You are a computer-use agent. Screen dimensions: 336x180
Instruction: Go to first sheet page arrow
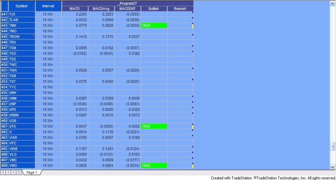[x=3, y=172]
